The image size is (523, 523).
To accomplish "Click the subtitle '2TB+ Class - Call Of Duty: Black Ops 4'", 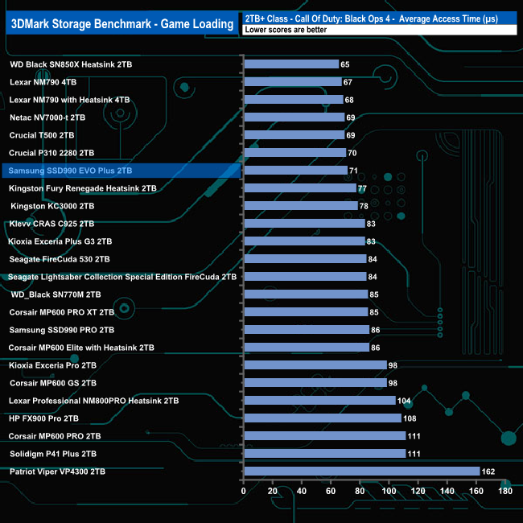I will coord(317,19).
